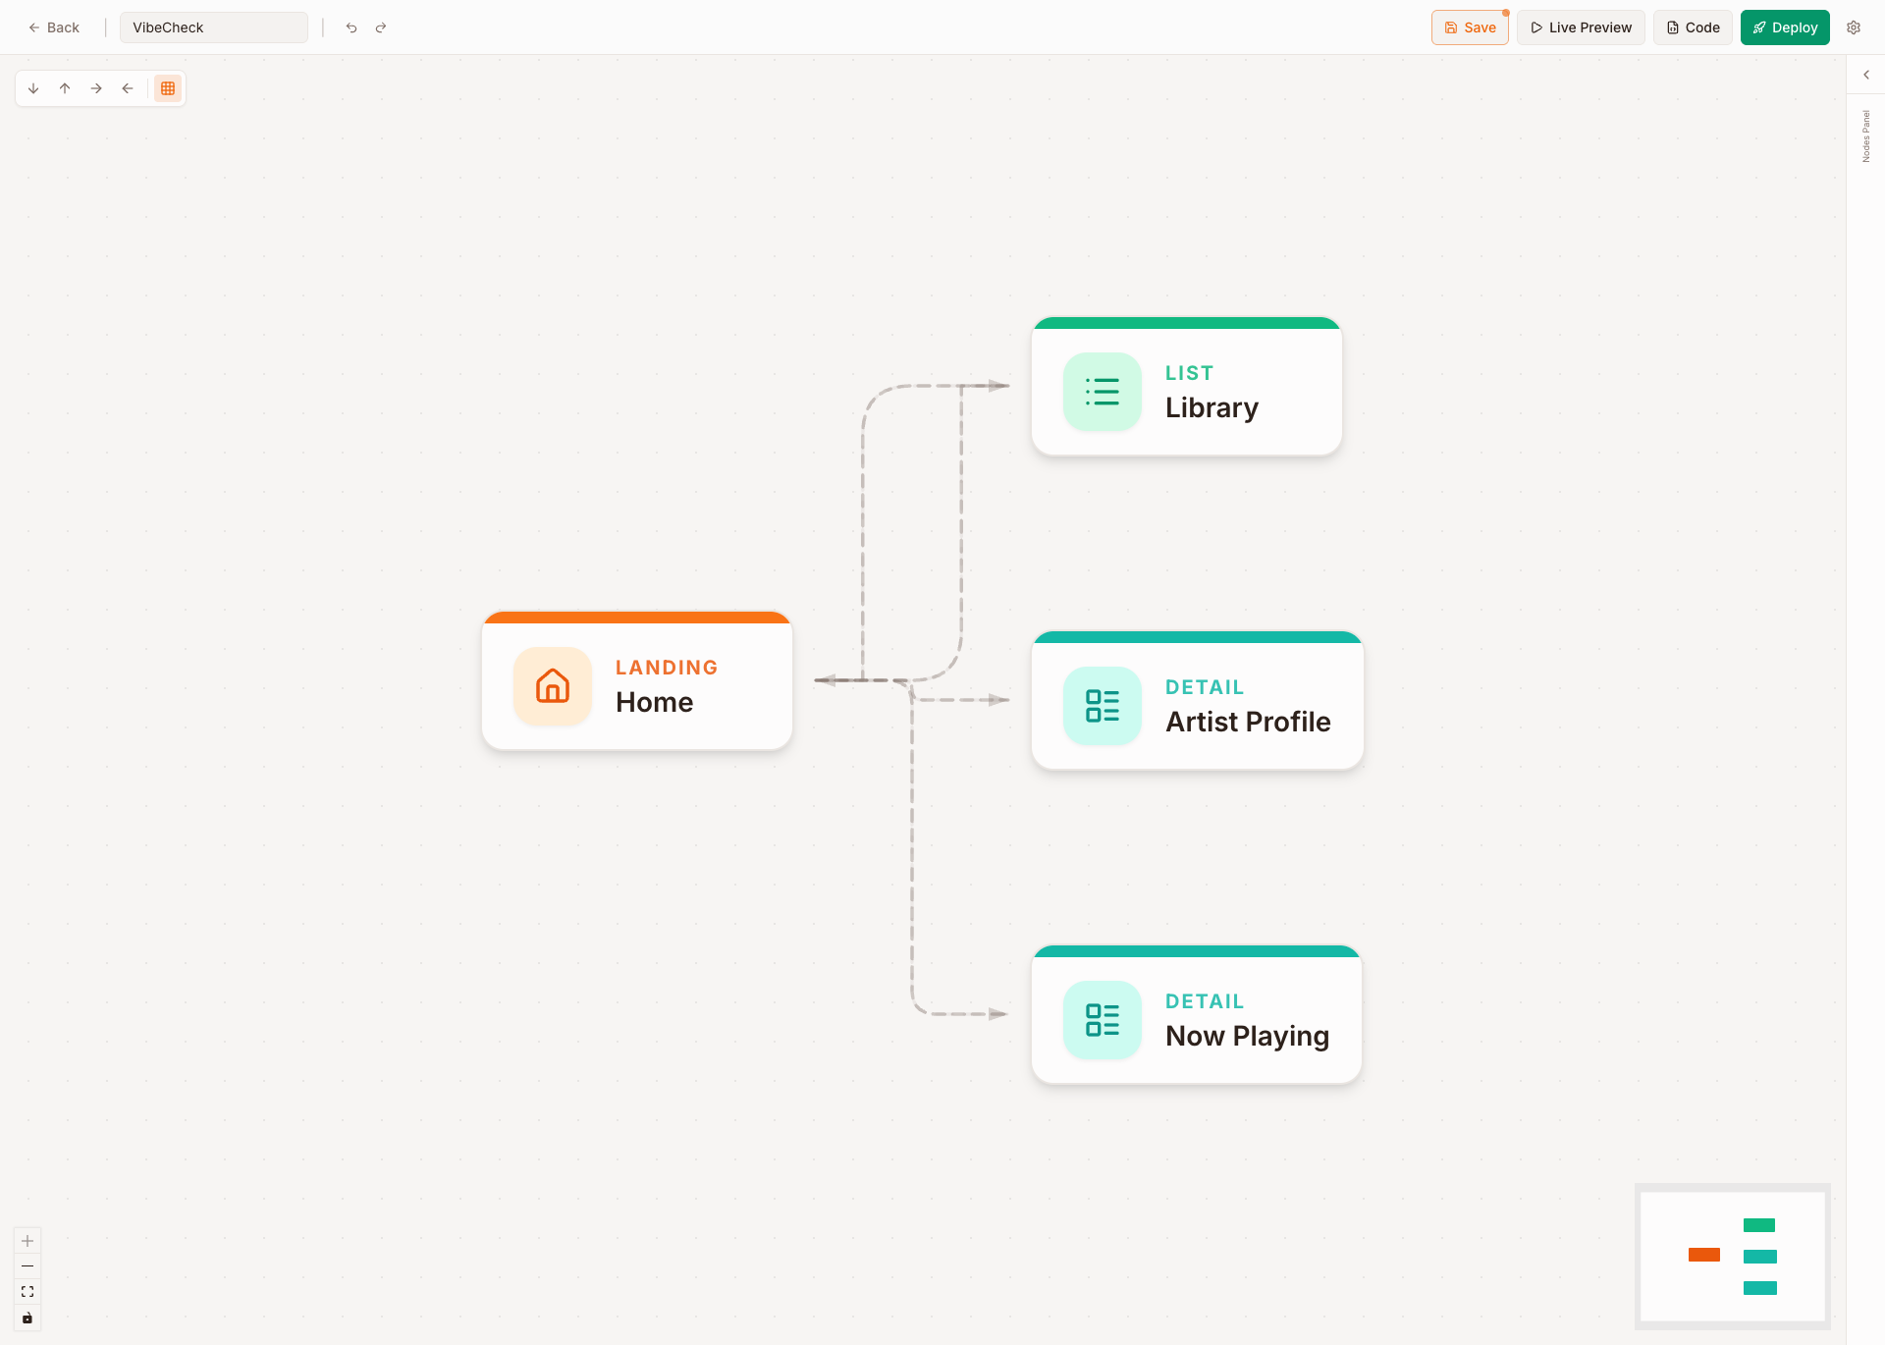Zoom in using the plus icon
Screen dimensions: 1885x1345
(x=27, y=1240)
